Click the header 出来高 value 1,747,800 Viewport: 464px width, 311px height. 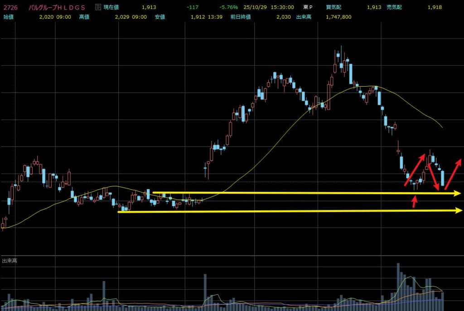(340, 16)
